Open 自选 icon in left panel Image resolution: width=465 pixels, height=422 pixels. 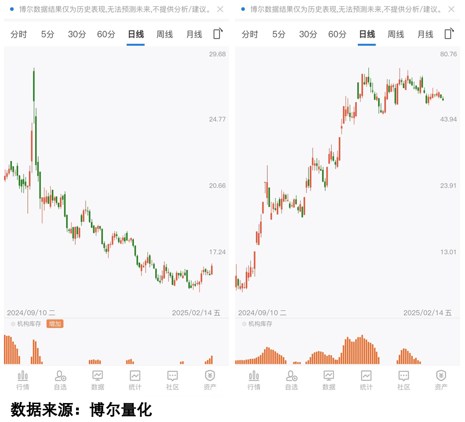pyautogui.click(x=60, y=380)
